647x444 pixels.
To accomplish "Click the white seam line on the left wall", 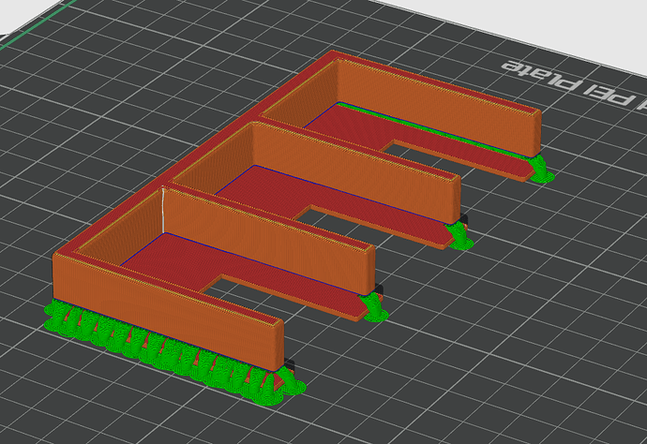I will click(163, 209).
